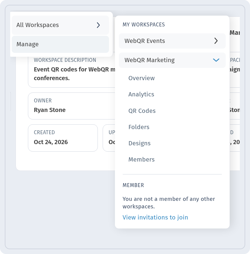
Task: Click the Event QR codes description text
Action: point(74,74)
